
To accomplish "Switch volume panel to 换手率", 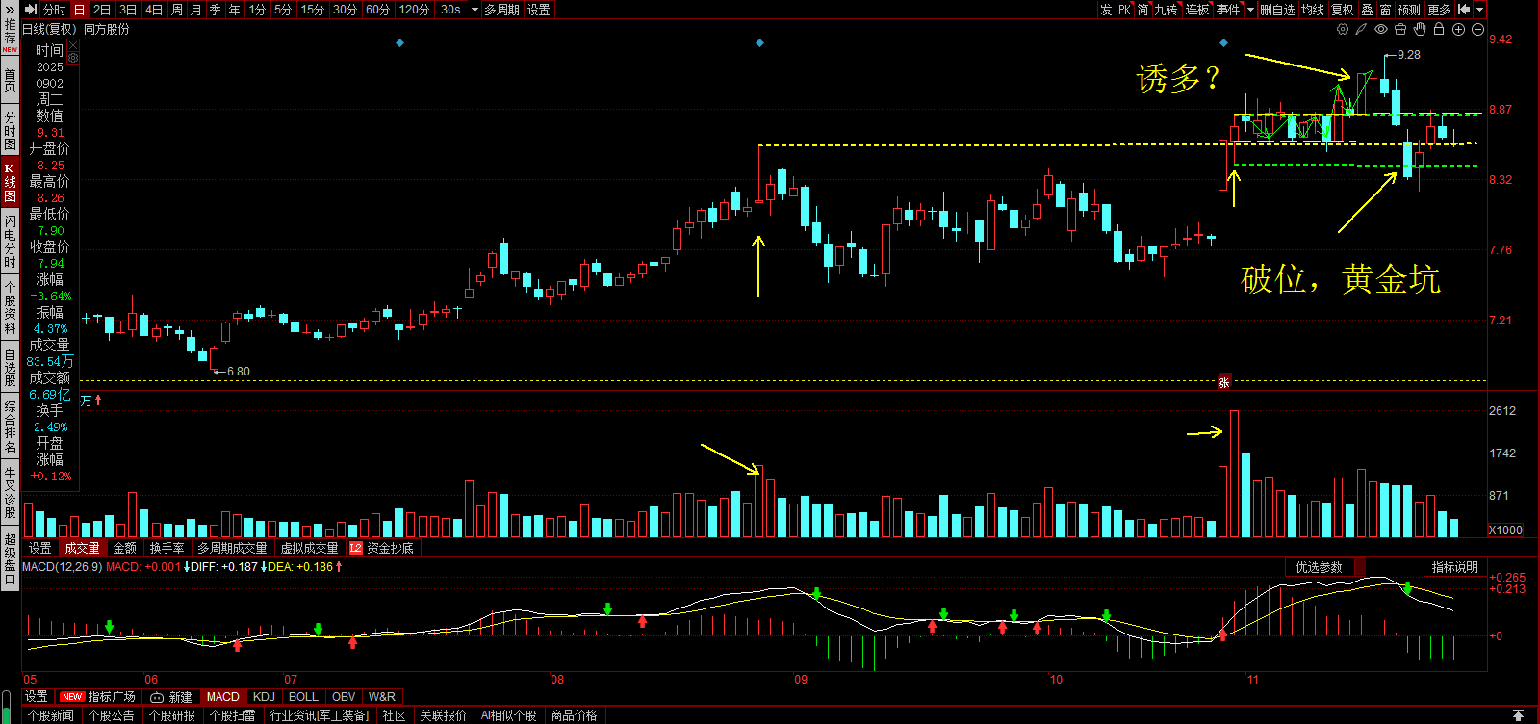I will point(167,548).
